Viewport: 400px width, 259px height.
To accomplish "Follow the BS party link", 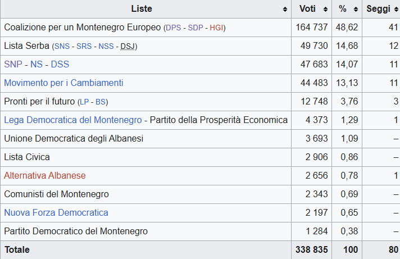I will click(100, 102).
